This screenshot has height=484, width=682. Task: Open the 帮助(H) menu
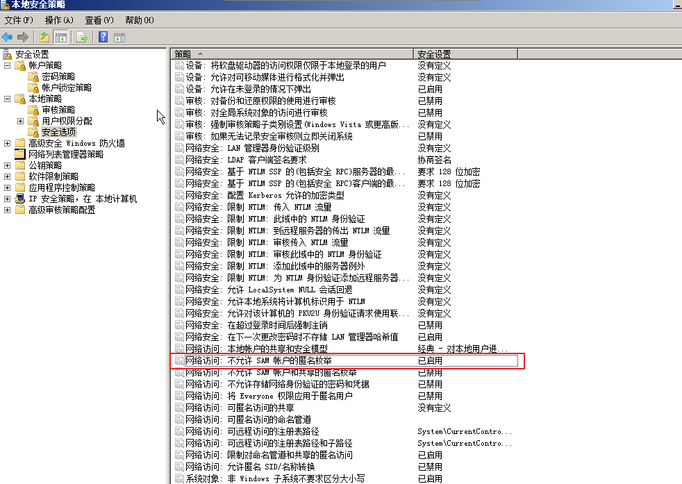140,20
